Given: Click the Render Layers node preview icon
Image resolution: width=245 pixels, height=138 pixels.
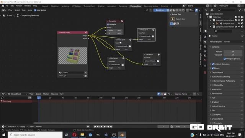Looking at the screenshot, I should coord(86,32).
